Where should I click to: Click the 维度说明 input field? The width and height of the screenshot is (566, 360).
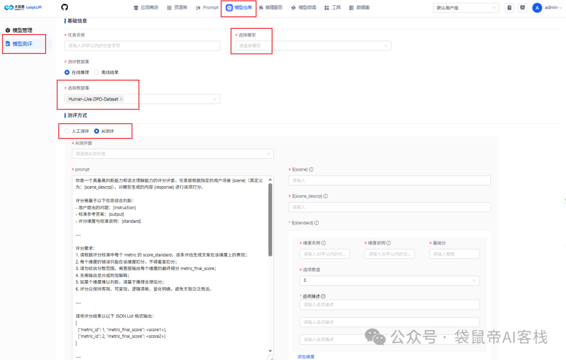click(x=389, y=254)
